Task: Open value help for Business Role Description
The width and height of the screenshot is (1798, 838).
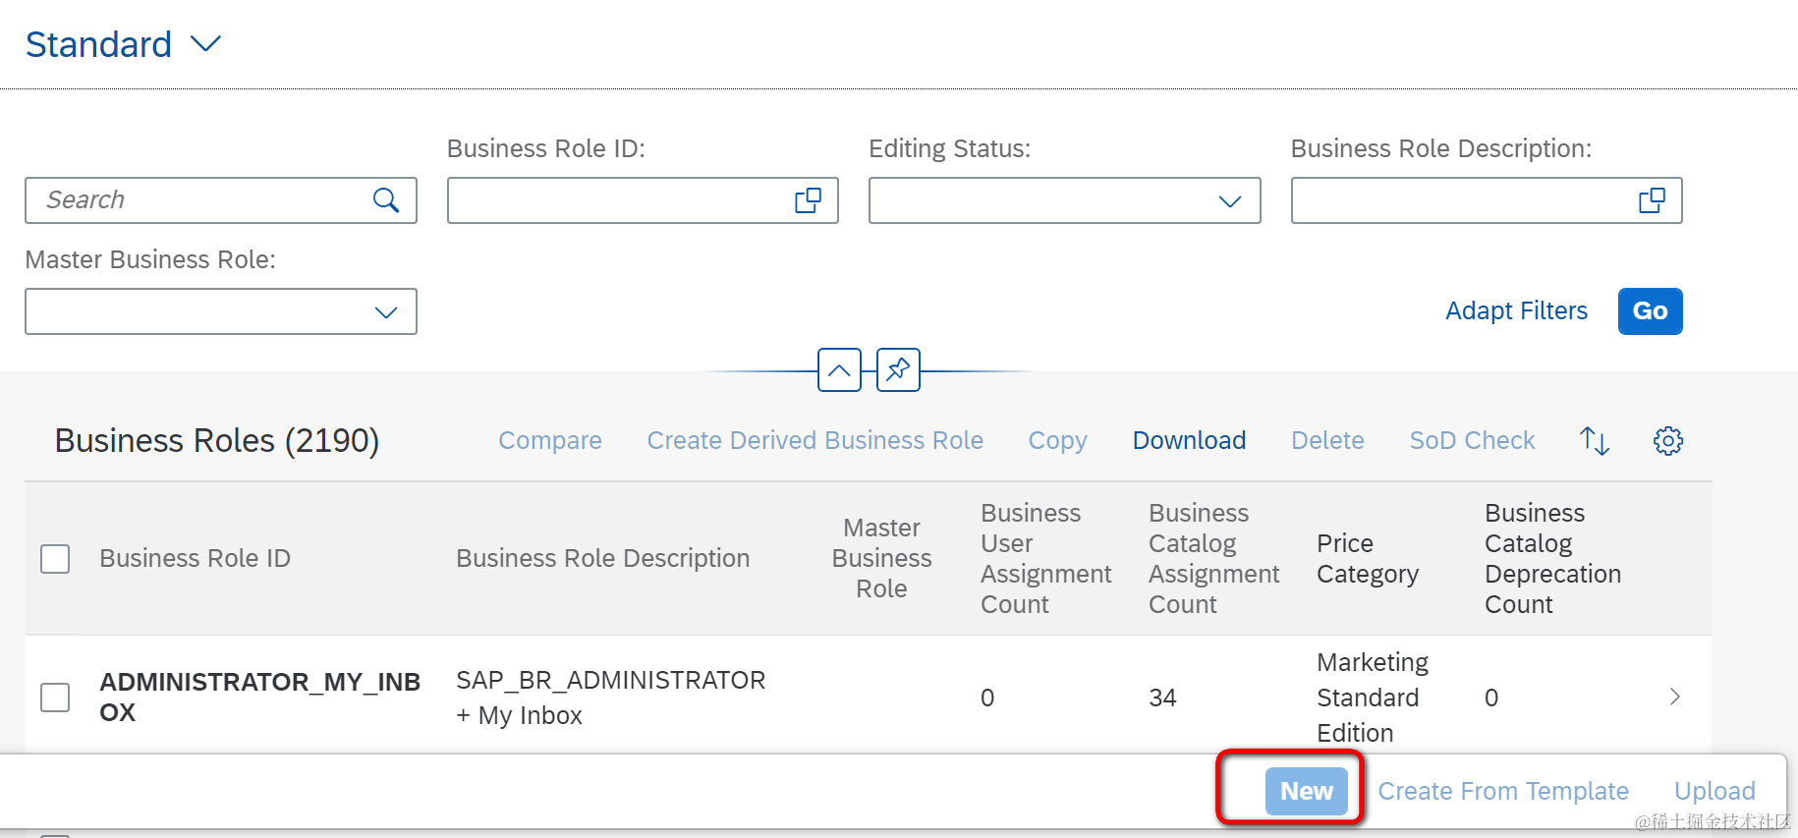Action: (1652, 200)
